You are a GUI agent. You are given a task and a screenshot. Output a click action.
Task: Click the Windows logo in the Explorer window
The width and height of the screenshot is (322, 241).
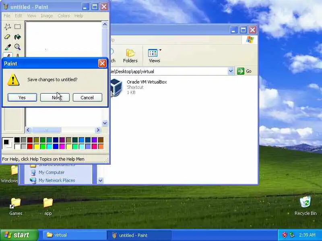point(250,39)
